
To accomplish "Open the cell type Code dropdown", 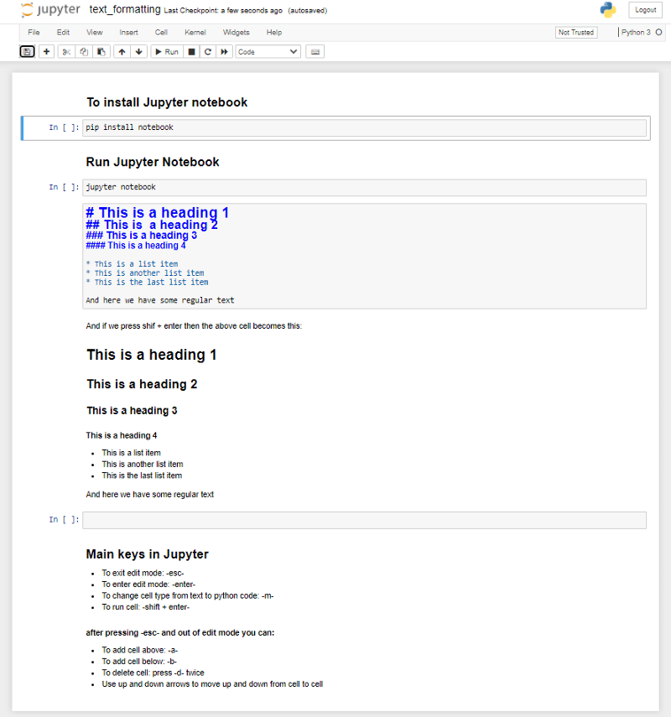I will 268,52.
